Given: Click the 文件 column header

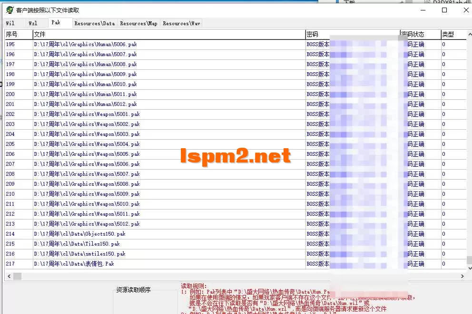Looking at the screenshot, I should [169, 34].
